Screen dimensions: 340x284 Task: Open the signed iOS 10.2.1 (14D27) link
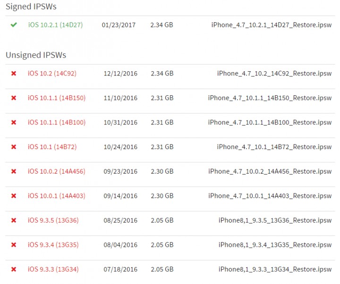tap(55, 25)
